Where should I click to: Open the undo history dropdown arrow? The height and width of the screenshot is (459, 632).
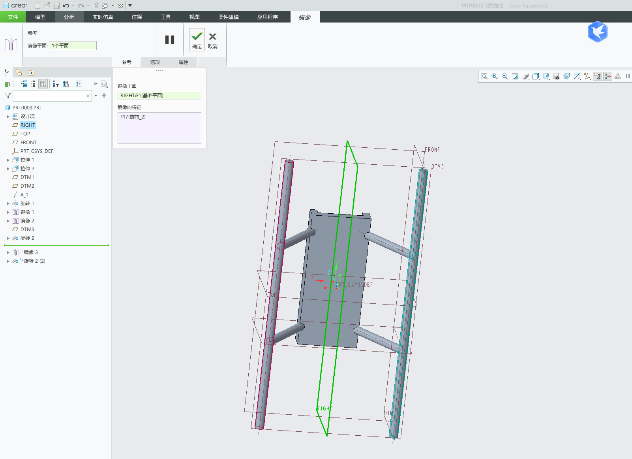click(x=73, y=6)
